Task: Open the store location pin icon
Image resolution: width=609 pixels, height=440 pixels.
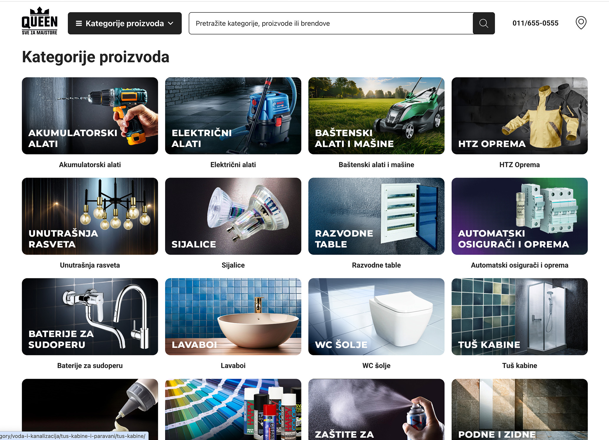Action: point(581,23)
